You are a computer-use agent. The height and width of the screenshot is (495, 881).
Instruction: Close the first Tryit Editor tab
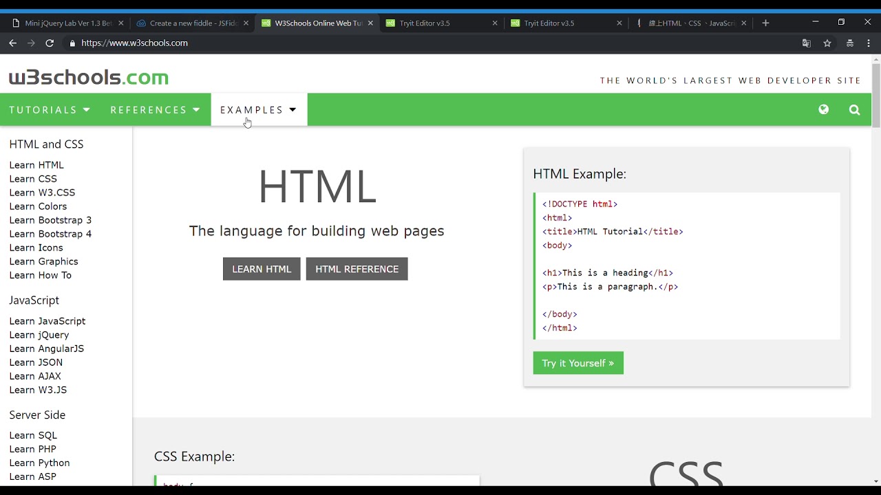(x=495, y=23)
